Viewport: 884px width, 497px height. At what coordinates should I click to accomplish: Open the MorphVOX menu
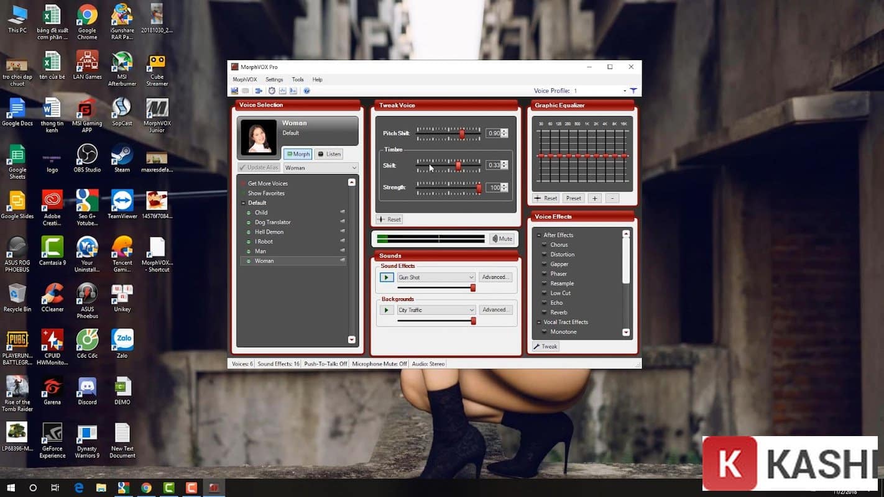244,80
